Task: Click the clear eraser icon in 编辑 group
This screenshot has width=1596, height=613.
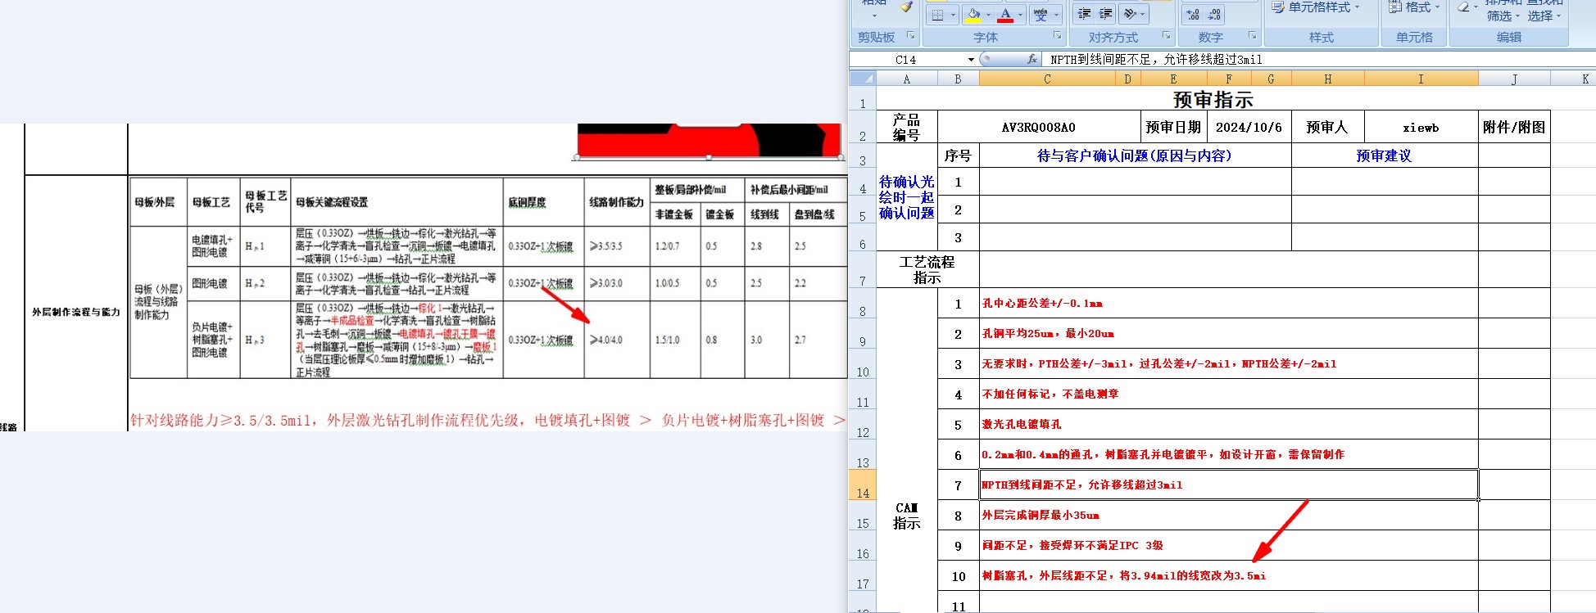Action: (x=1463, y=7)
